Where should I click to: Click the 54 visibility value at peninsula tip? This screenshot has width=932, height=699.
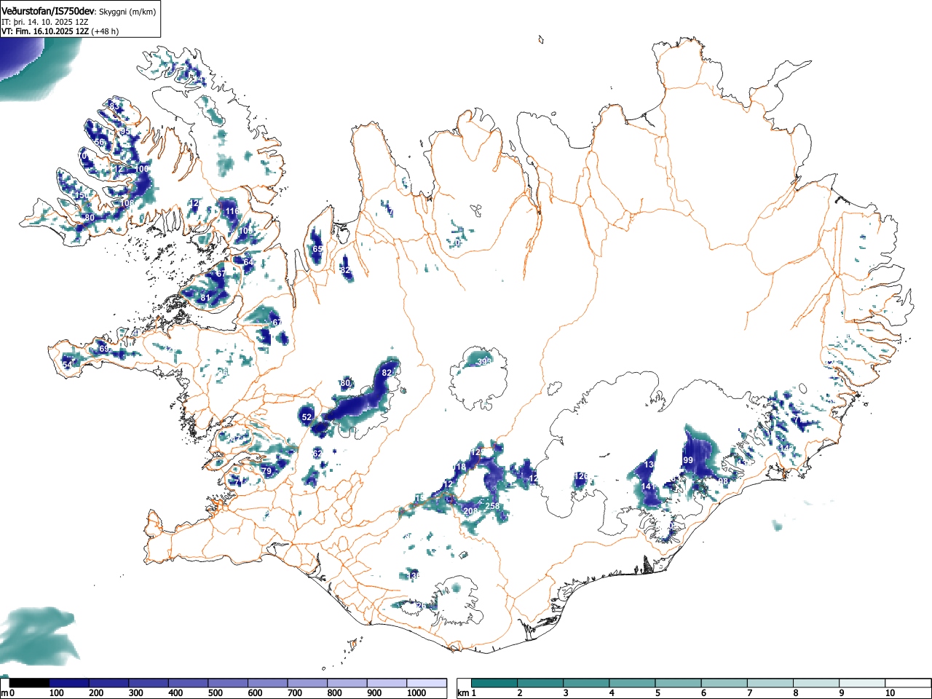(68, 364)
